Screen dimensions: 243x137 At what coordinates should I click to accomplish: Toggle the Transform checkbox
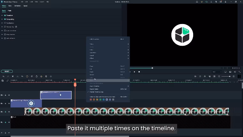pos(5,15)
